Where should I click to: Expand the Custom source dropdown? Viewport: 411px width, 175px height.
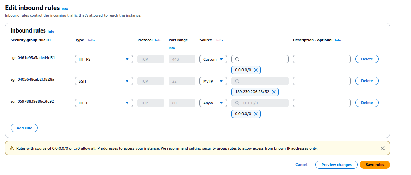(x=213, y=59)
